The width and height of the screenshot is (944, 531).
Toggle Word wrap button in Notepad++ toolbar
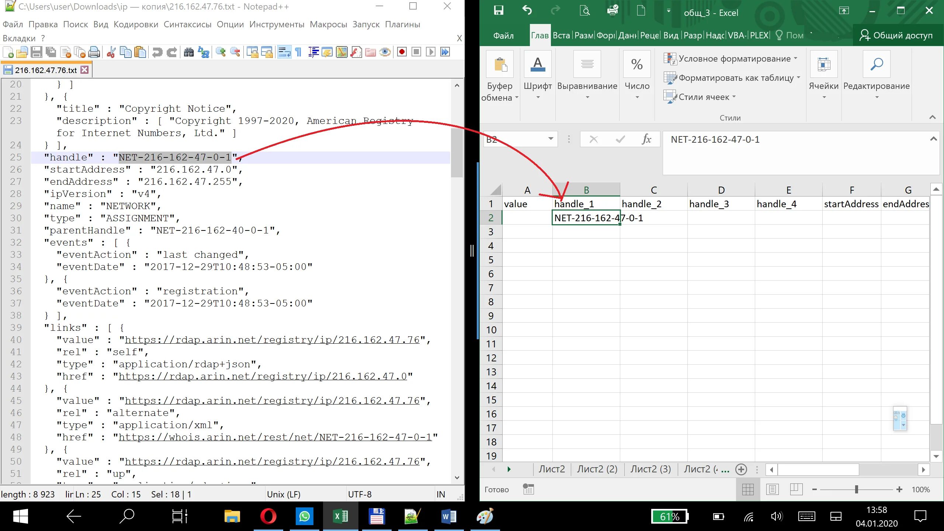(x=284, y=52)
